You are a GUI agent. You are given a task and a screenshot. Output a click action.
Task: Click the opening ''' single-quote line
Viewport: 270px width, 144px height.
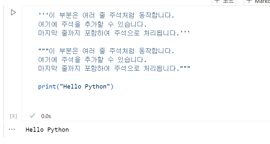106,15
